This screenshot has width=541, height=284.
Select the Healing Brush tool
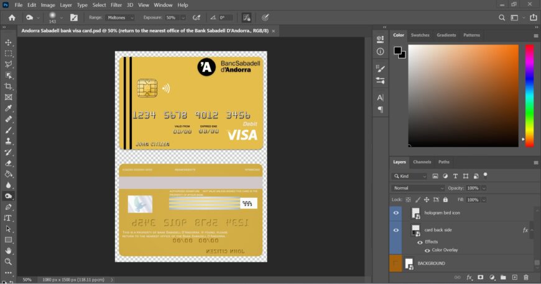(8, 120)
